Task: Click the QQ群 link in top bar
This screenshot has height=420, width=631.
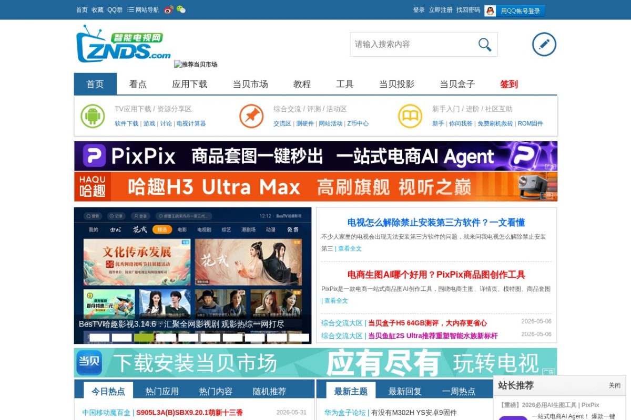Action: click(115, 10)
